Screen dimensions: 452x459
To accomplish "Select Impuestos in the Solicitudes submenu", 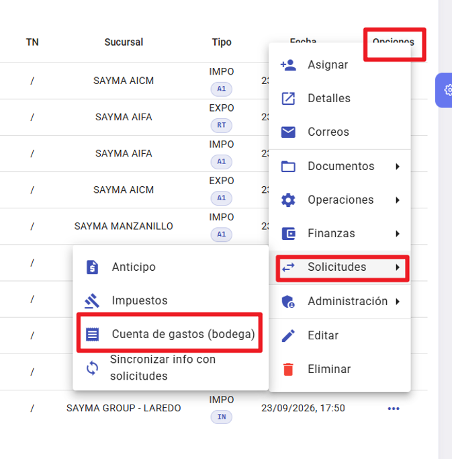I will click(171, 300).
